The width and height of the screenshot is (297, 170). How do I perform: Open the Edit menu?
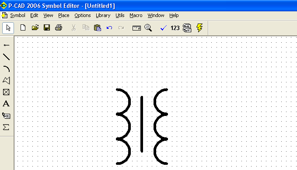(x=34, y=15)
